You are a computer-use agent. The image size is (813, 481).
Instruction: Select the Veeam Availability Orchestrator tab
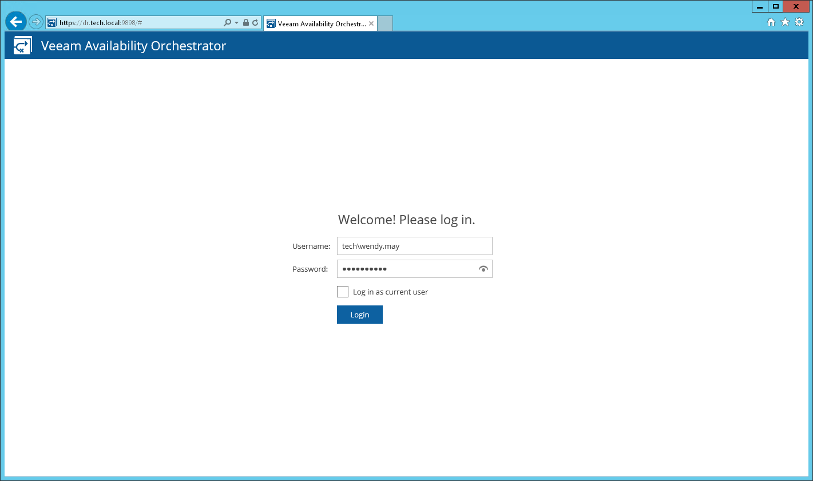click(x=320, y=23)
